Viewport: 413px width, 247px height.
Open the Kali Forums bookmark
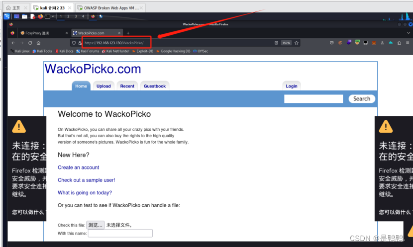[x=88, y=51]
